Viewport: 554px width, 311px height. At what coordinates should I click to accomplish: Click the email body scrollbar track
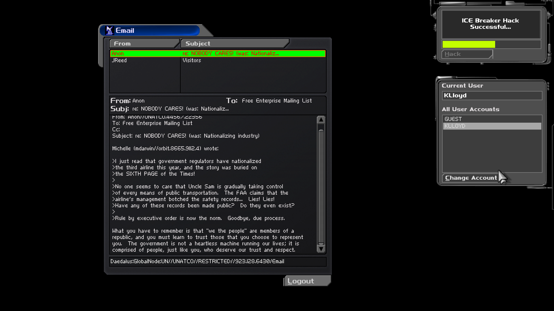coord(321,184)
